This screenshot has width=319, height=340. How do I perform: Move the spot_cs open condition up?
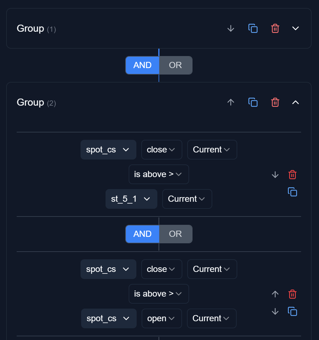tap(275, 294)
